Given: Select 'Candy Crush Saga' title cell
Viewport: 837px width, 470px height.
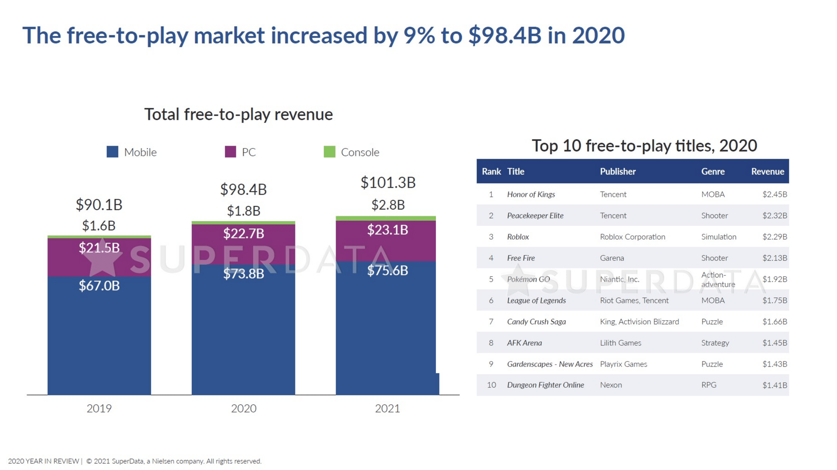Looking at the screenshot, I should click(536, 322).
